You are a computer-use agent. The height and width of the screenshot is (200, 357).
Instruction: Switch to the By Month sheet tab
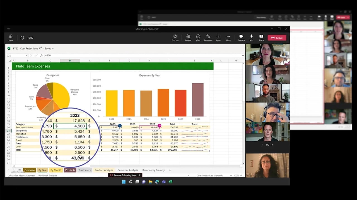(56, 170)
